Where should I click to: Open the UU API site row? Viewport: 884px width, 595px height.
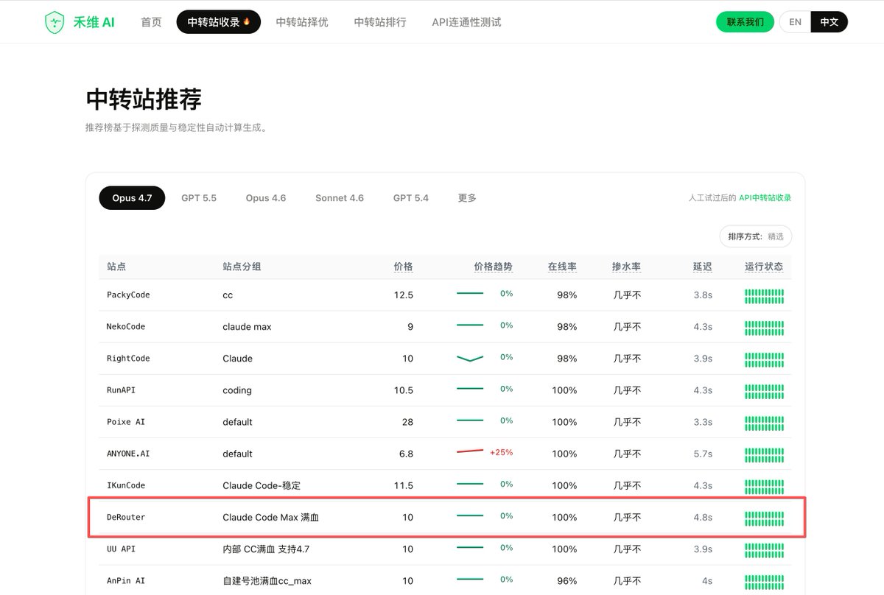pos(445,549)
